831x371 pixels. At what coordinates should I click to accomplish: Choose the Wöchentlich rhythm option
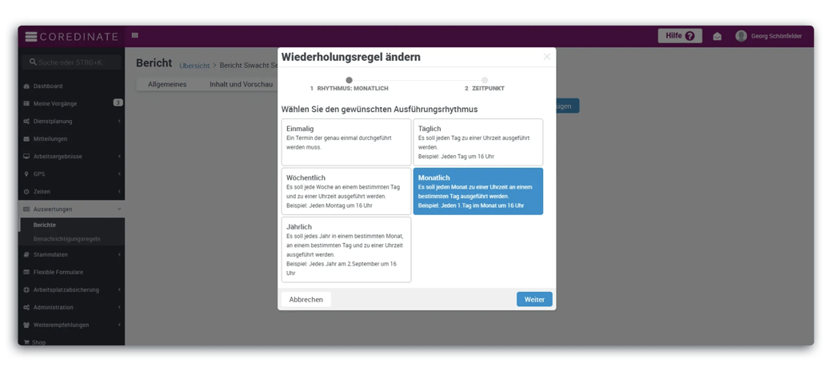(346, 191)
